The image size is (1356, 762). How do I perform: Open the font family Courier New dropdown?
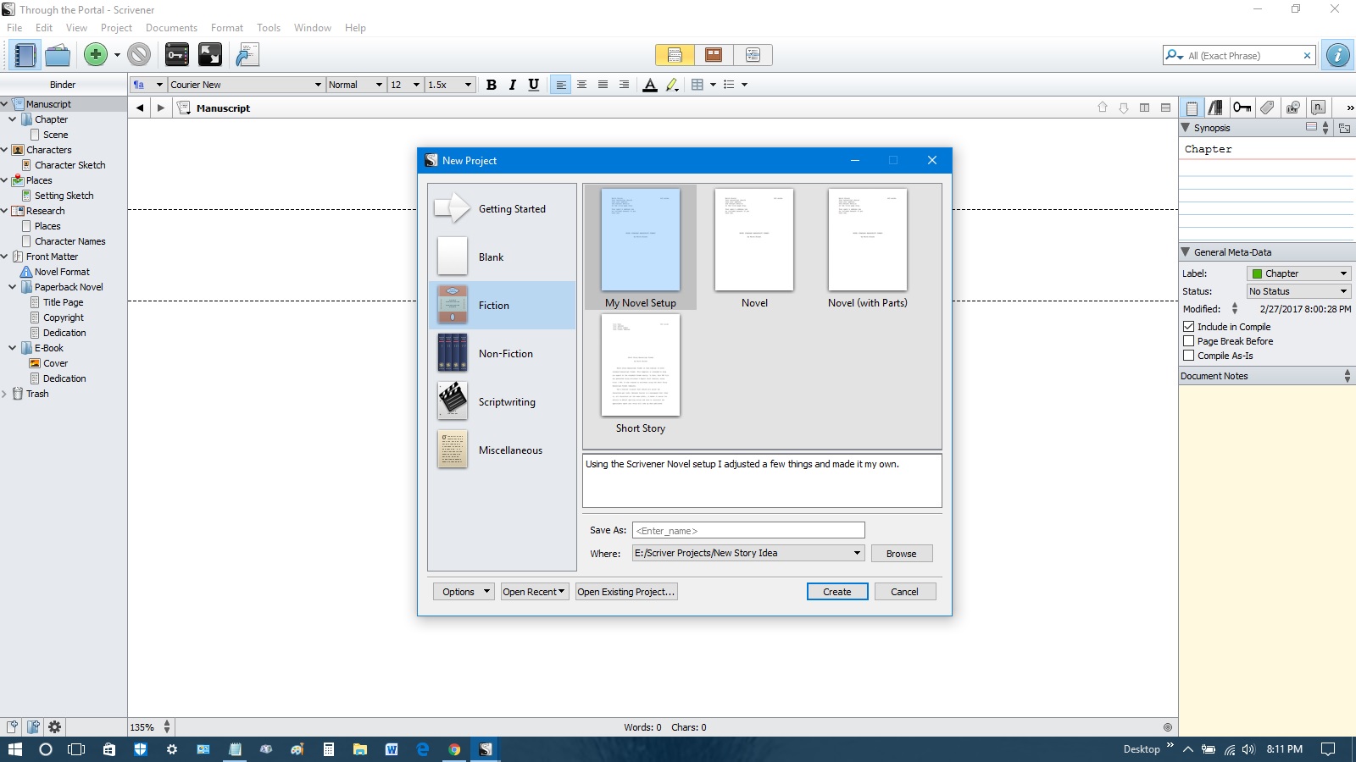click(x=246, y=85)
